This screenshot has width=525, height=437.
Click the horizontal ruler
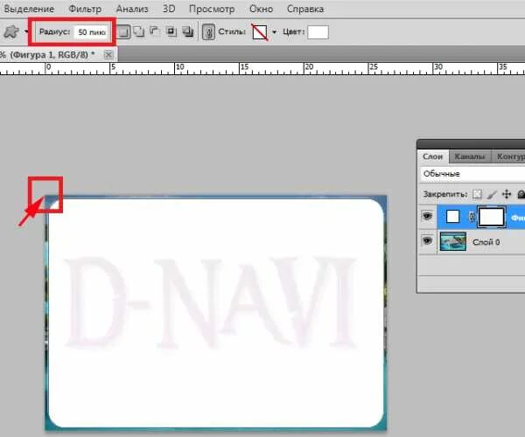pyautogui.click(x=262, y=69)
